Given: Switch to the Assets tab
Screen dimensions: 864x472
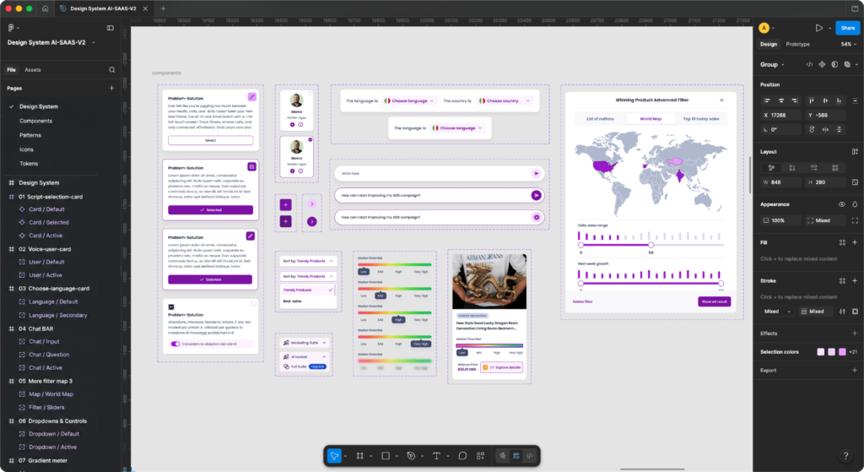Looking at the screenshot, I should pos(33,70).
